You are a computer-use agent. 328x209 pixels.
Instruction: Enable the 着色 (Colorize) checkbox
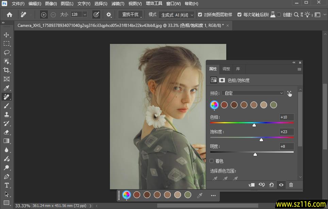pyautogui.click(x=212, y=161)
